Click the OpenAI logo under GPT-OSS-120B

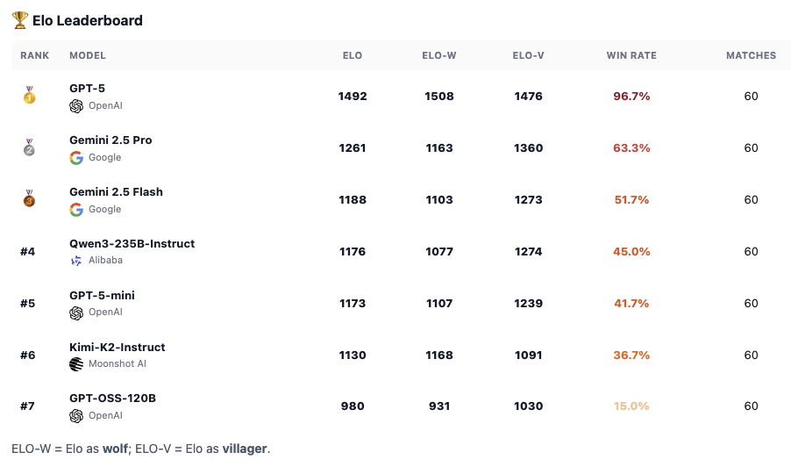point(76,416)
